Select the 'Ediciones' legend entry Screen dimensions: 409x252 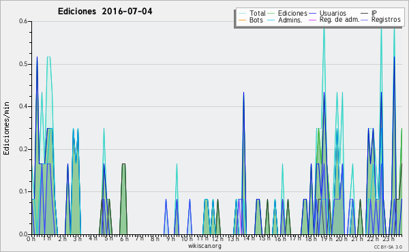[x=292, y=13]
